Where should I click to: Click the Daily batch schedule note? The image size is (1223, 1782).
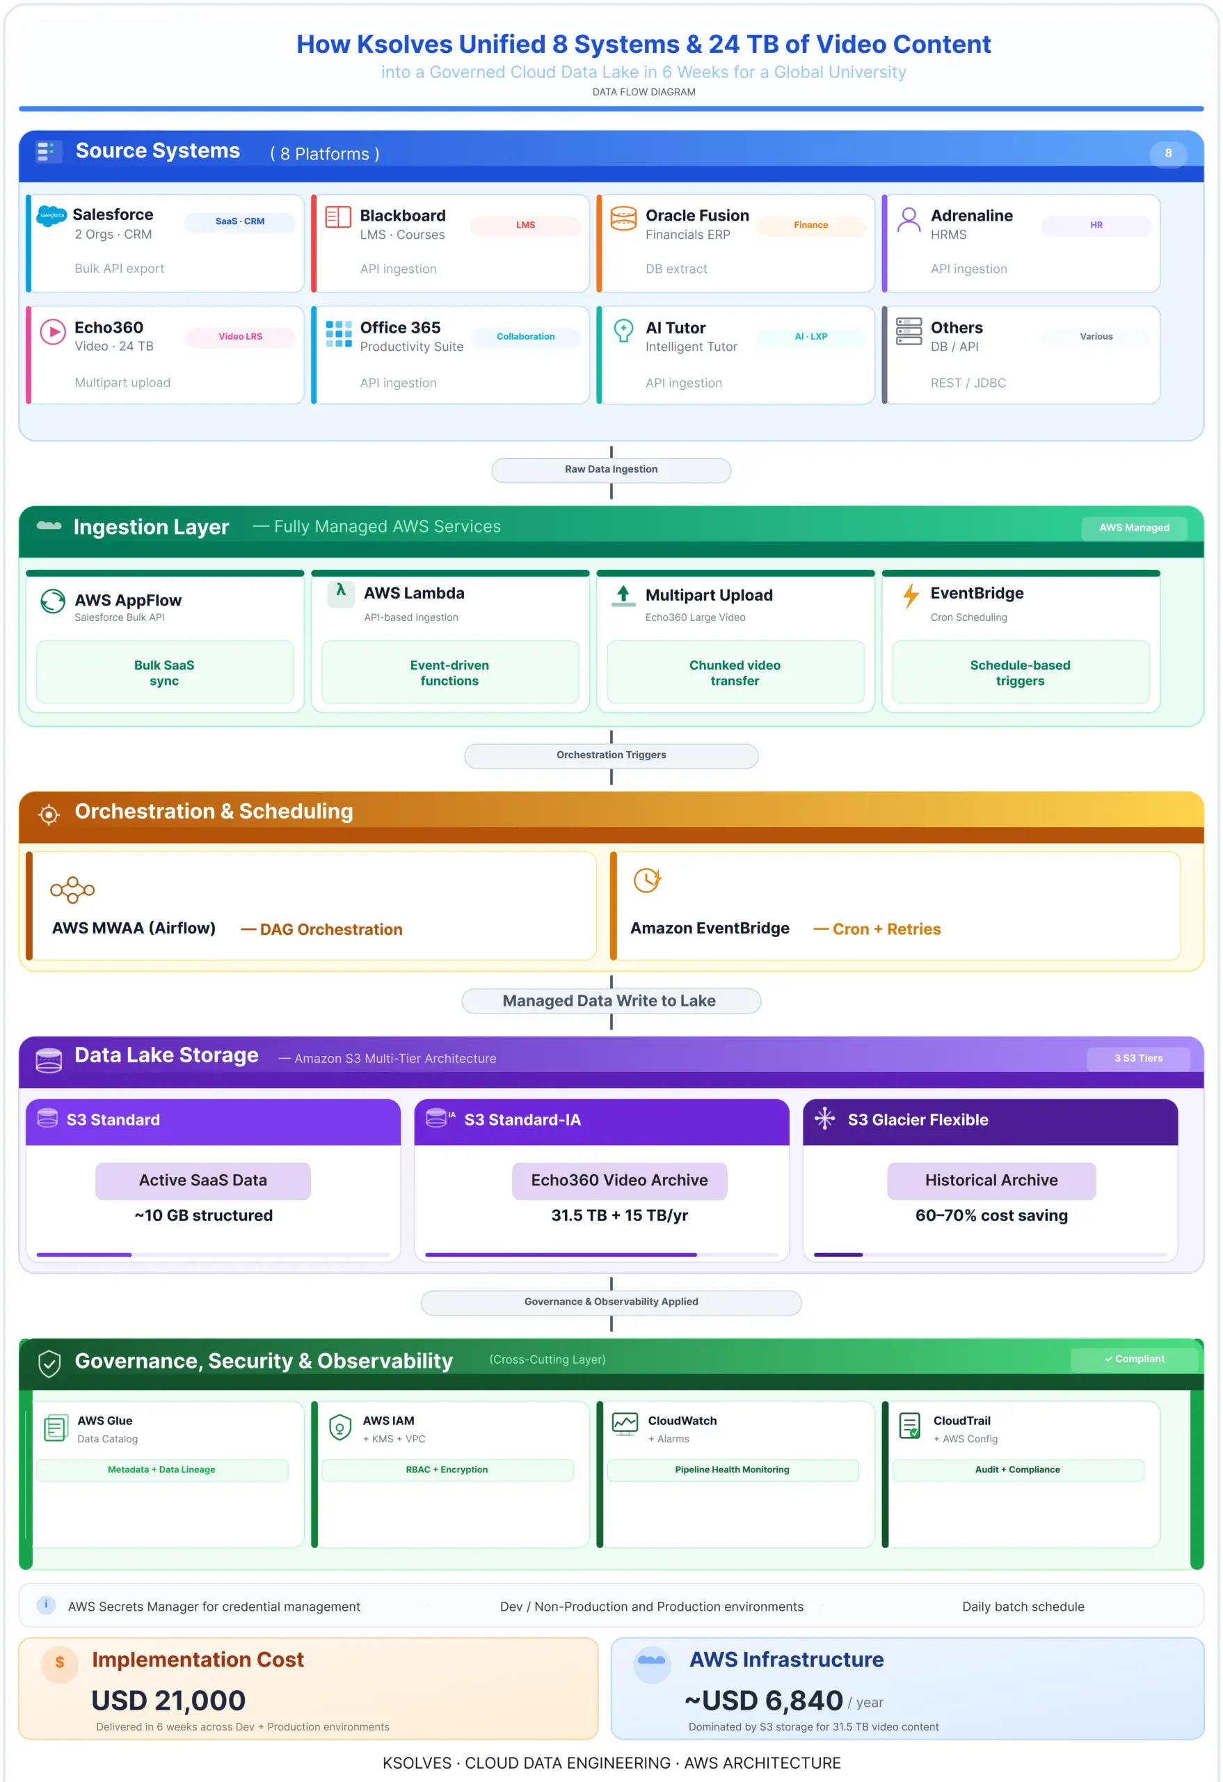pyautogui.click(x=1023, y=1607)
